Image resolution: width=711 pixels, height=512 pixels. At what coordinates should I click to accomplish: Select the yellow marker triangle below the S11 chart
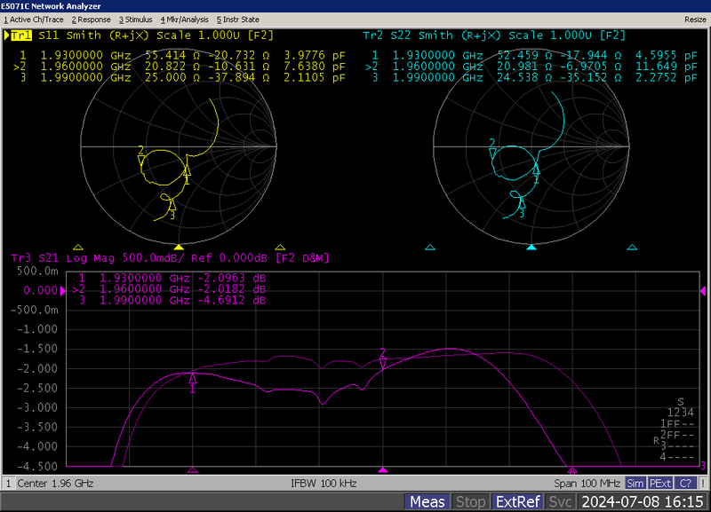[180, 248]
